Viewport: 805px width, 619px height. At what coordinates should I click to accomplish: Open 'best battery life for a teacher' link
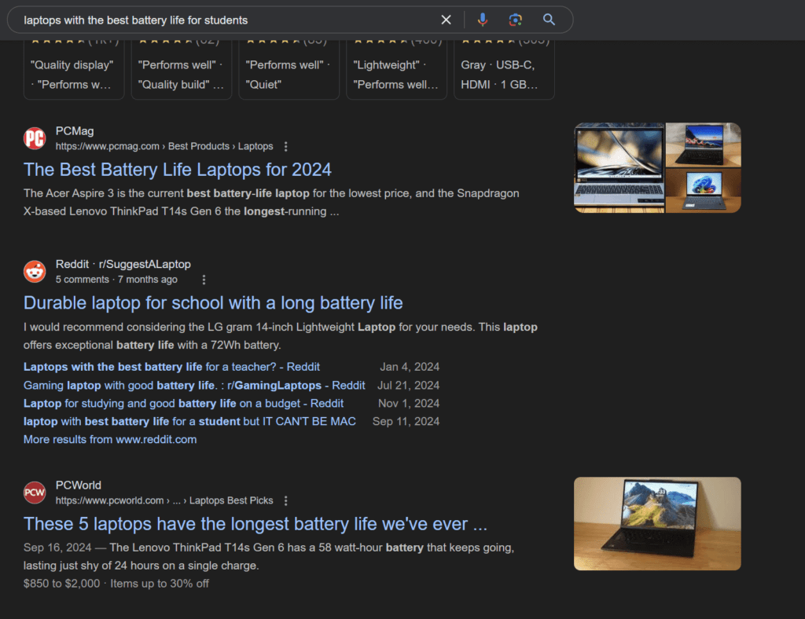pyautogui.click(x=171, y=367)
